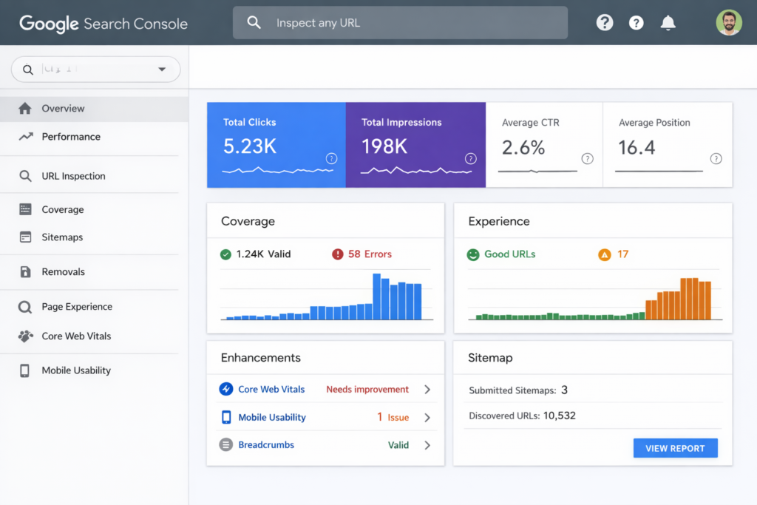The width and height of the screenshot is (757, 505).
Task: Open the Page Experience section
Action: point(27,306)
